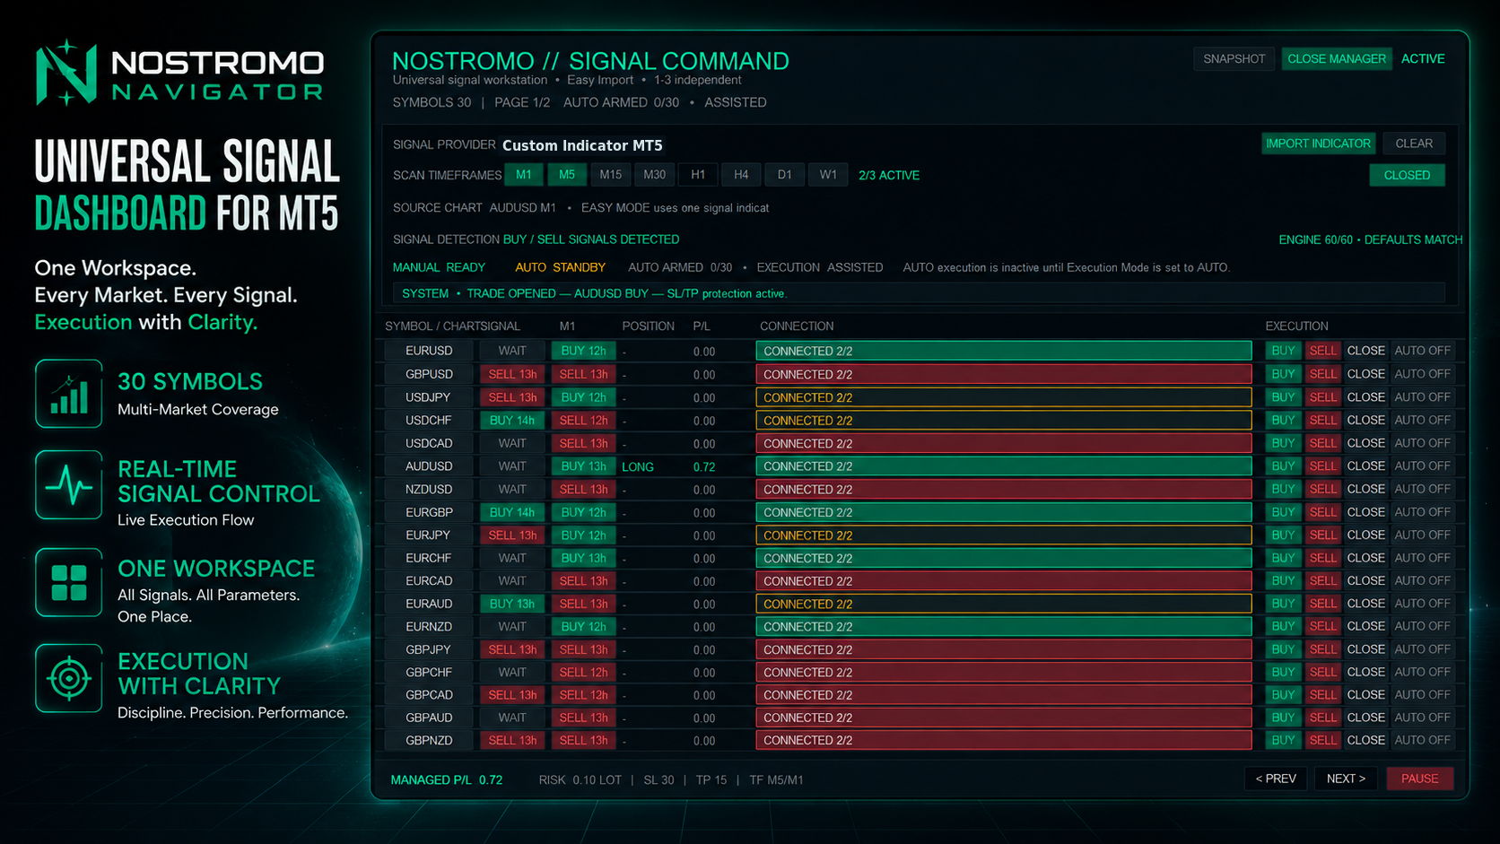Click SELL for USDCHF

[1322, 420]
